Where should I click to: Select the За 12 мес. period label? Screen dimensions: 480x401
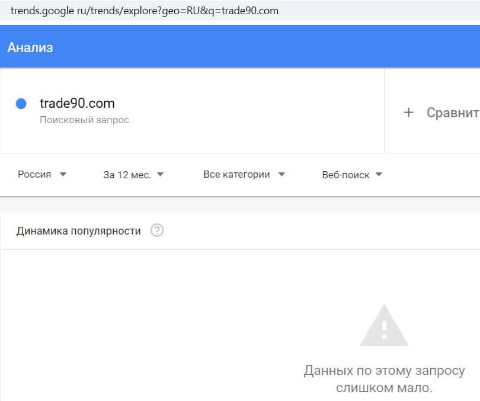(127, 175)
